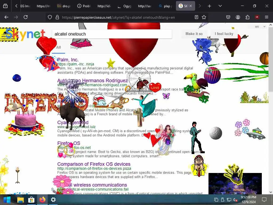Viewport: 273px width, 205px height.
Task: Click the USB safely remove tray icon
Action: [x=223, y=200]
